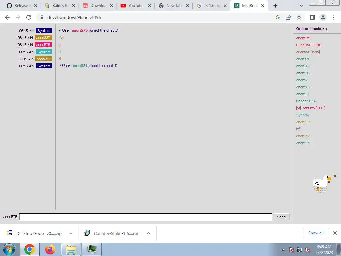Click the lock icon in the address bar
The width and height of the screenshot is (341, 256).
click(x=42, y=17)
